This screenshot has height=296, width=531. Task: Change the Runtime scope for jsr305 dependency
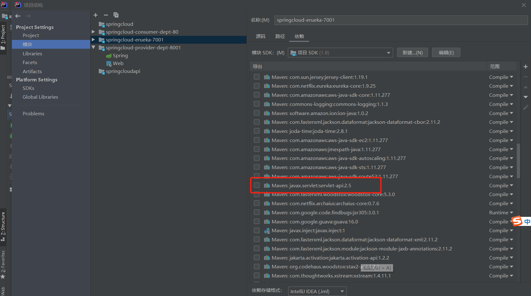(x=501, y=212)
